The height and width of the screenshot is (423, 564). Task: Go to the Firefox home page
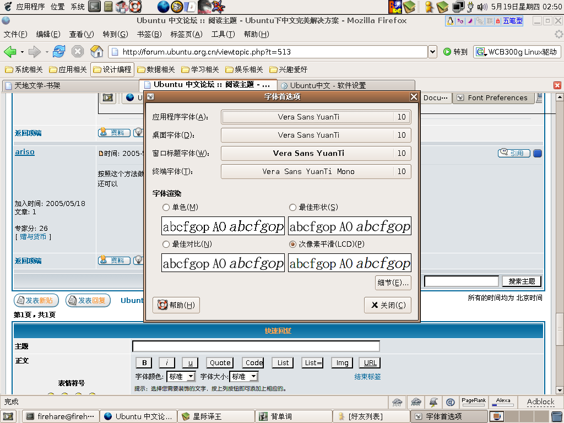[x=96, y=51]
